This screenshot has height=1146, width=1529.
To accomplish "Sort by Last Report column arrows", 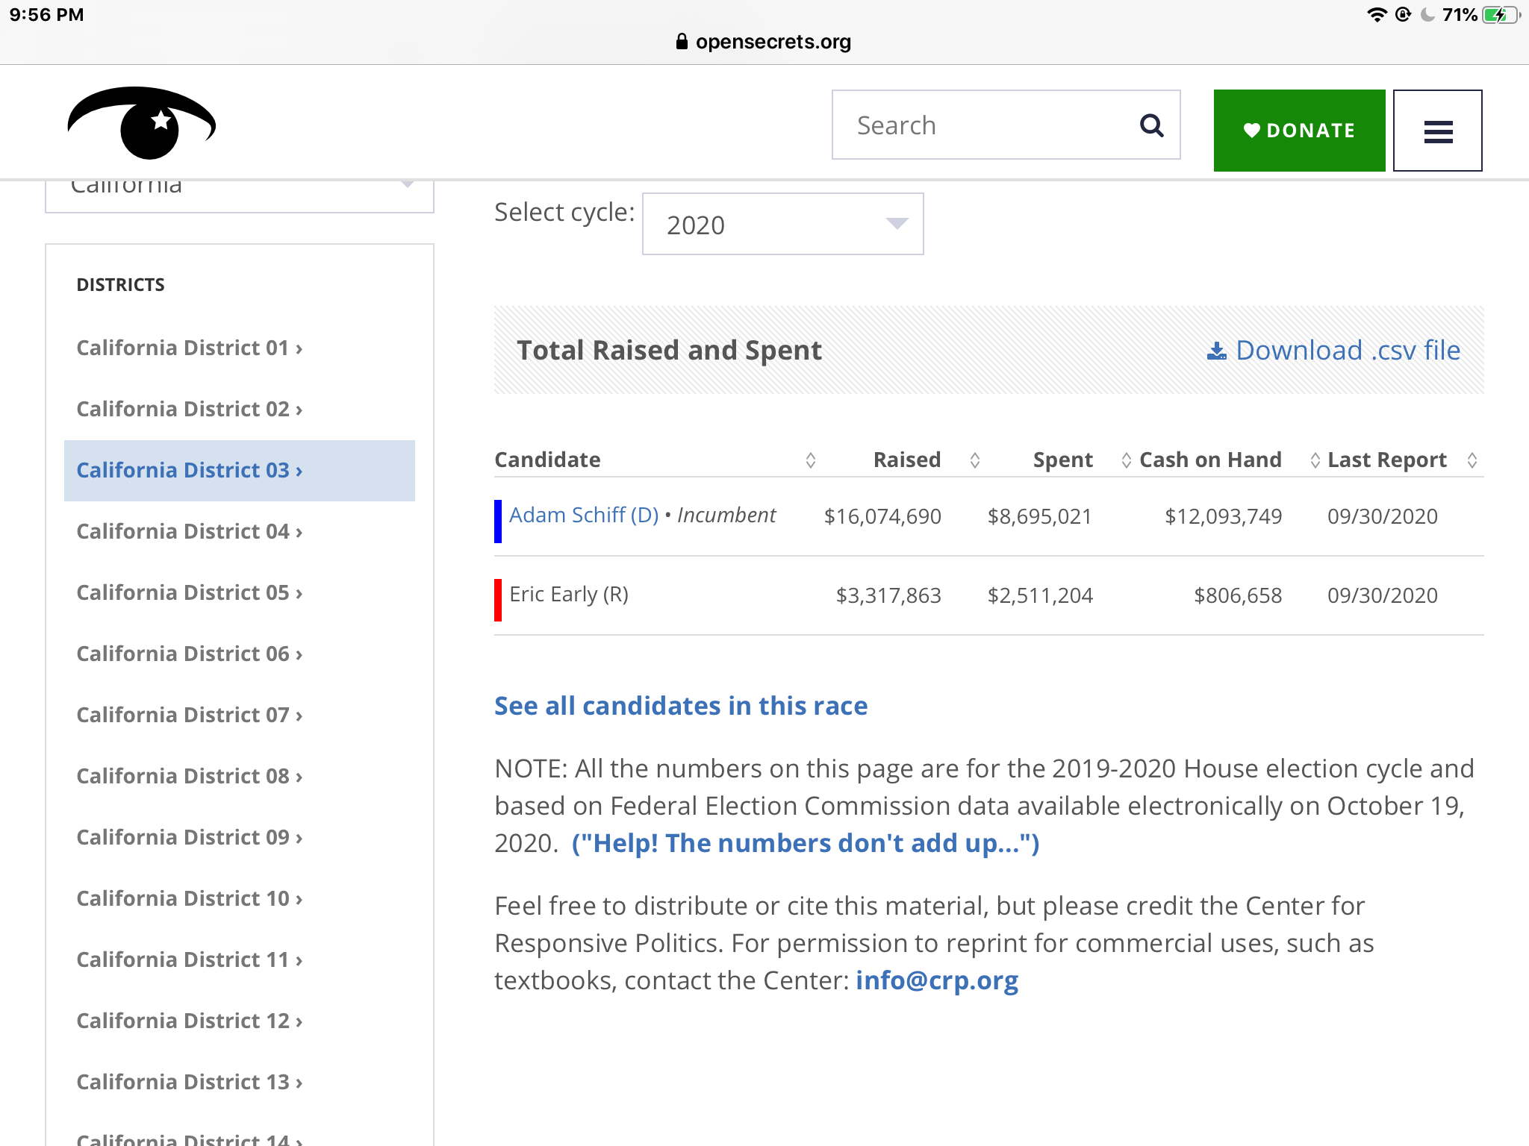I will 1472,460.
